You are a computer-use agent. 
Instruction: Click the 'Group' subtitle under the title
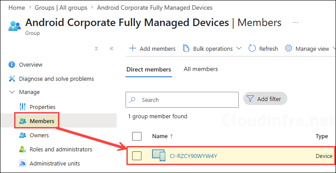(x=33, y=34)
